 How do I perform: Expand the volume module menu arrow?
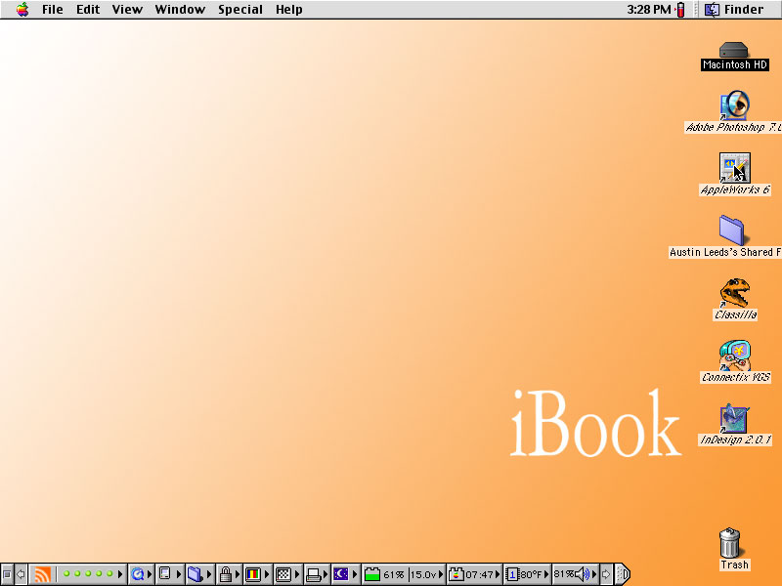tap(594, 574)
